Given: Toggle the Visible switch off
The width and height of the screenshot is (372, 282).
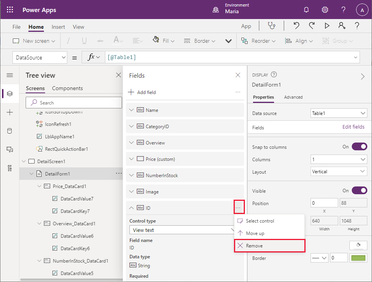Looking at the screenshot, I should [x=359, y=190].
